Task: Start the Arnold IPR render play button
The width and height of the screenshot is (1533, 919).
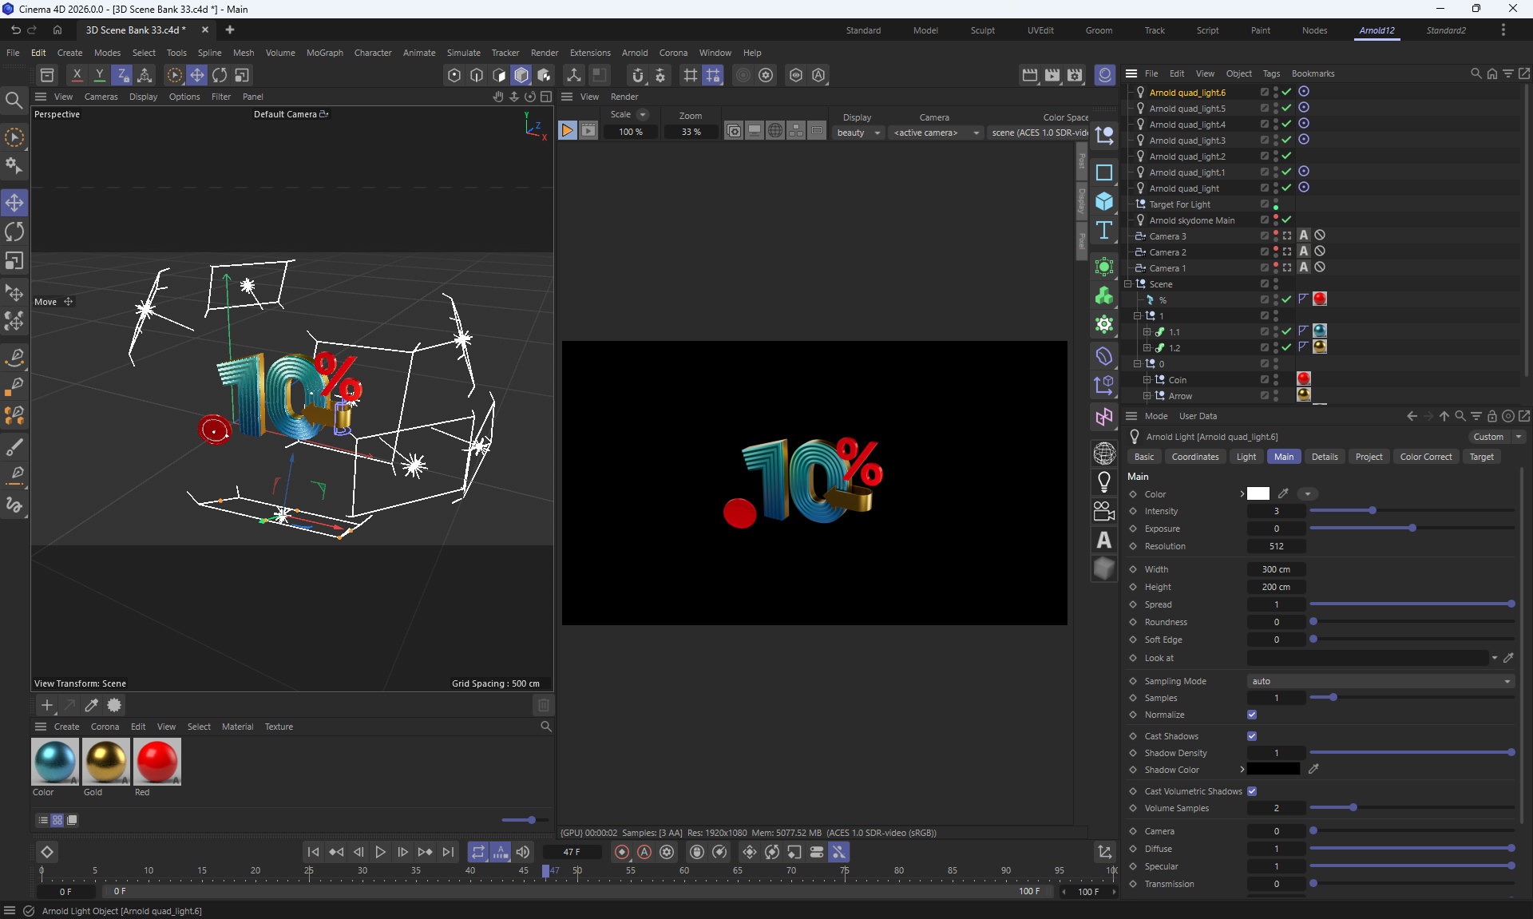Action: point(567,131)
